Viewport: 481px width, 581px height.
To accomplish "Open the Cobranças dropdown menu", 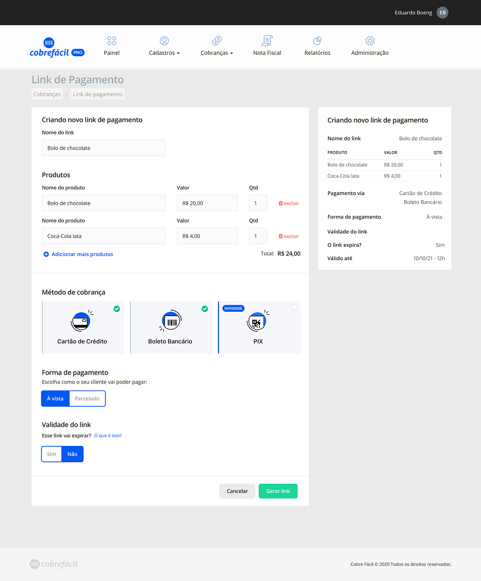I will click(x=216, y=46).
